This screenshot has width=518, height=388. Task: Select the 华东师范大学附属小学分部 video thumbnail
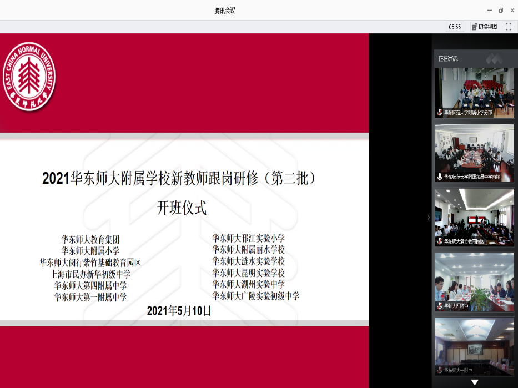(x=474, y=93)
